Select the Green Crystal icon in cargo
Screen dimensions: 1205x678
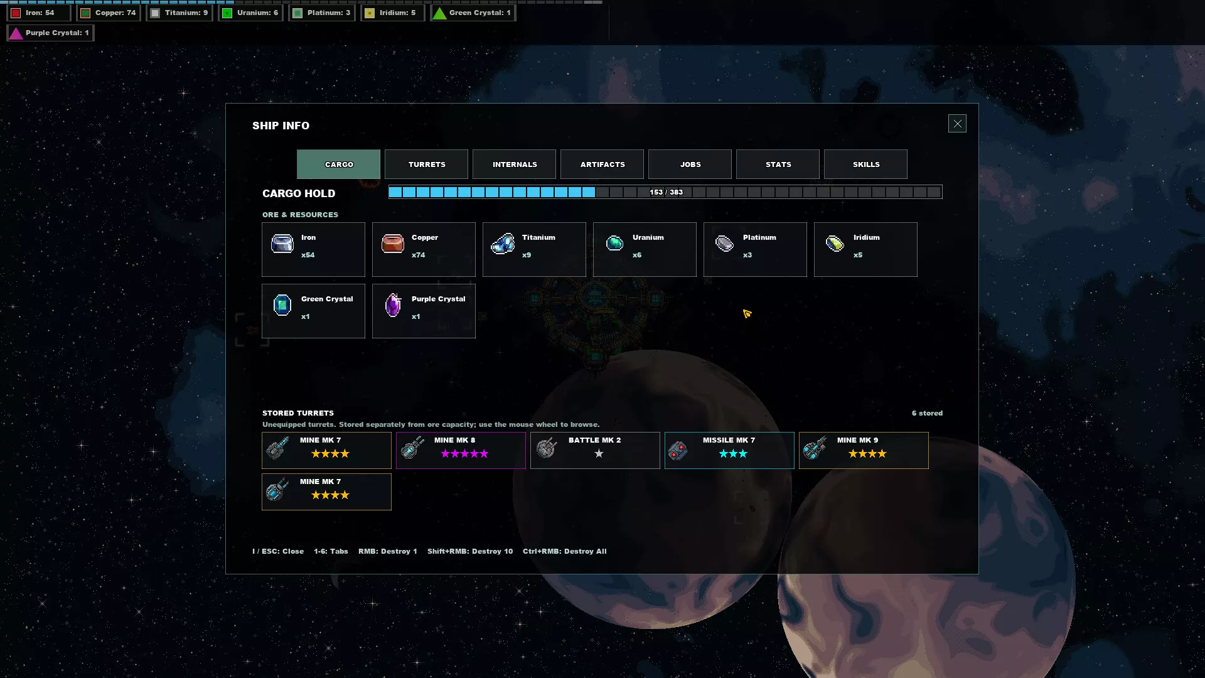[x=282, y=305]
